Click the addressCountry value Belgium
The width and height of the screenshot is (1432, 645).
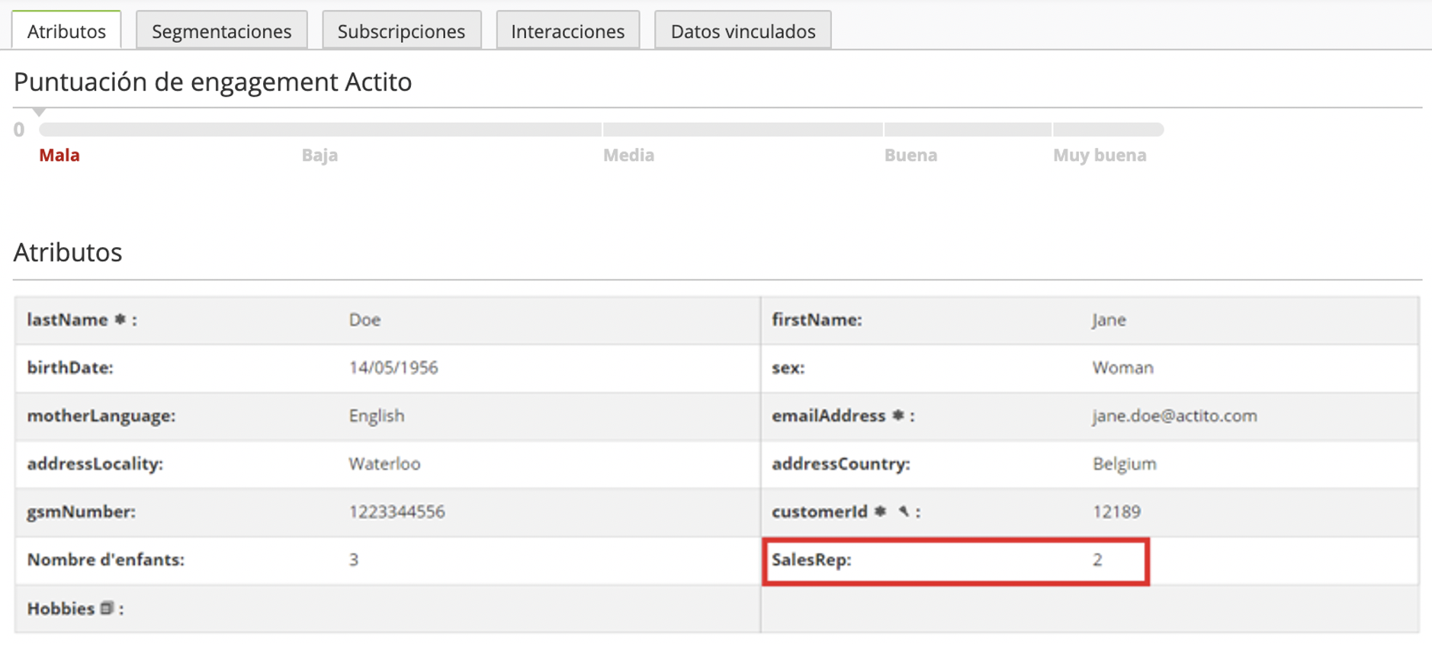tap(1124, 464)
